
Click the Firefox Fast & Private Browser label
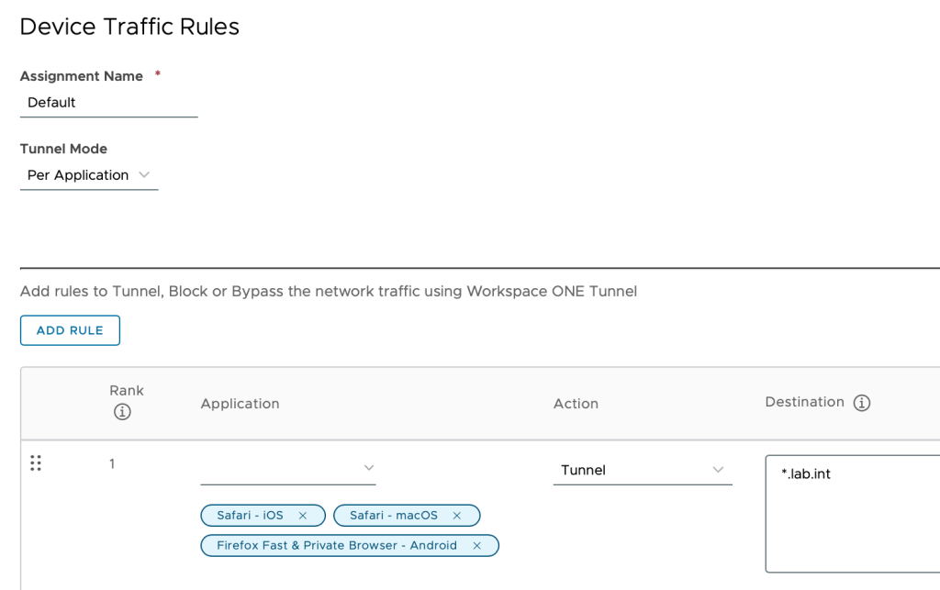tap(336, 546)
